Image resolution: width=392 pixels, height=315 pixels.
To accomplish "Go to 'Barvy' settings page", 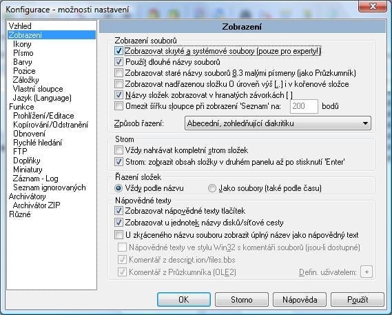I will pos(23,62).
